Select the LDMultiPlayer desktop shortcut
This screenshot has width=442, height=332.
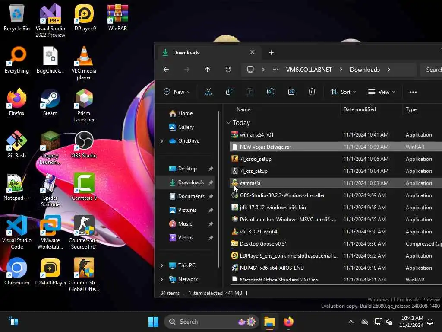pyautogui.click(x=50, y=271)
